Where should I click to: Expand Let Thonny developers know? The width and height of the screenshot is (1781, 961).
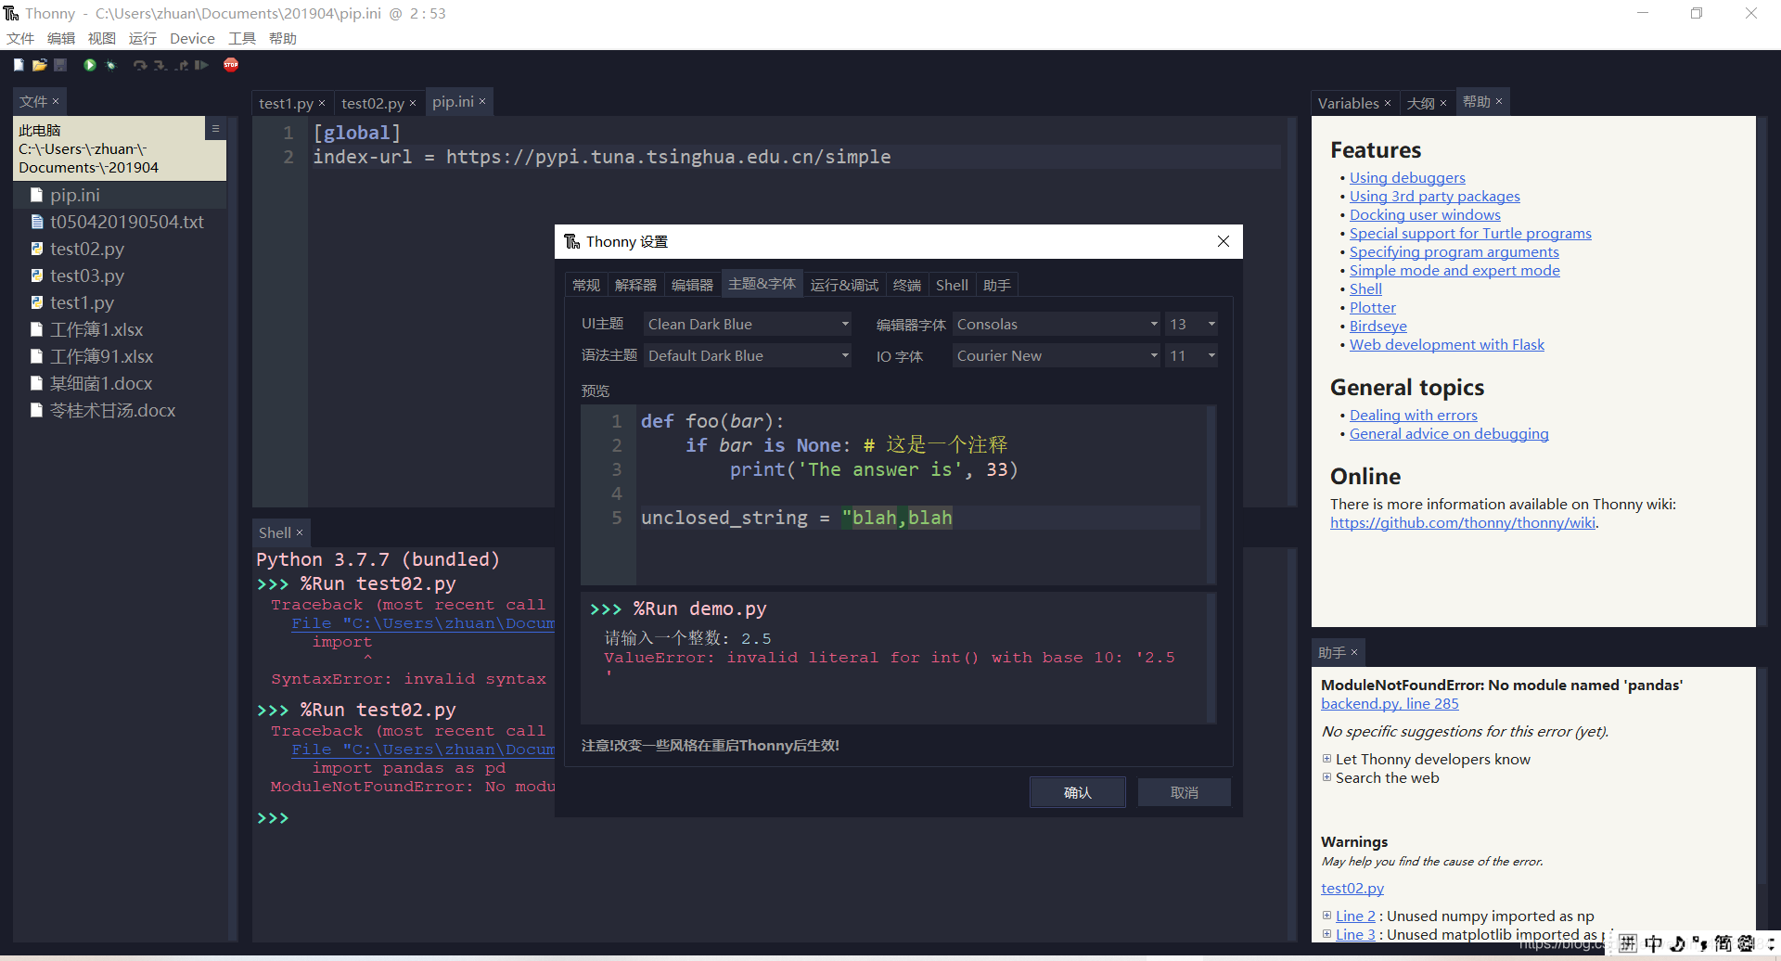pyautogui.click(x=1326, y=759)
